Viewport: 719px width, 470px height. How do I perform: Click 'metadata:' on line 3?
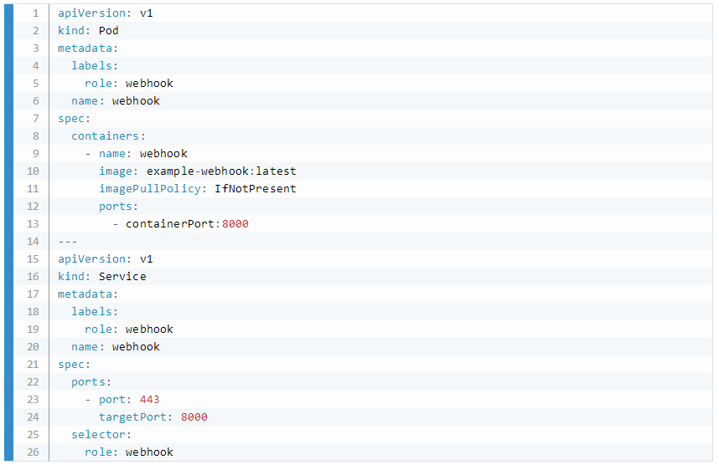(x=88, y=48)
